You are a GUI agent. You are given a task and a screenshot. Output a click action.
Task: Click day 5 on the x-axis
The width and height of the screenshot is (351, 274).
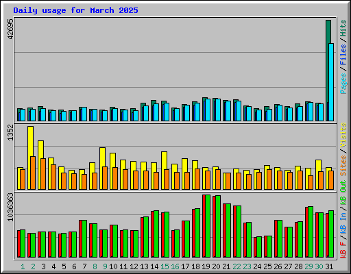64,266
